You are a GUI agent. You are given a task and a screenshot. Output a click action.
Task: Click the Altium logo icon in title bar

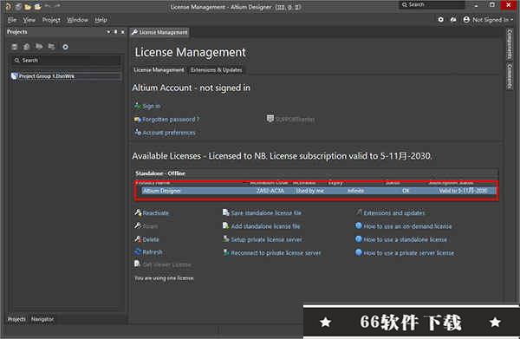tap(8, 6)
